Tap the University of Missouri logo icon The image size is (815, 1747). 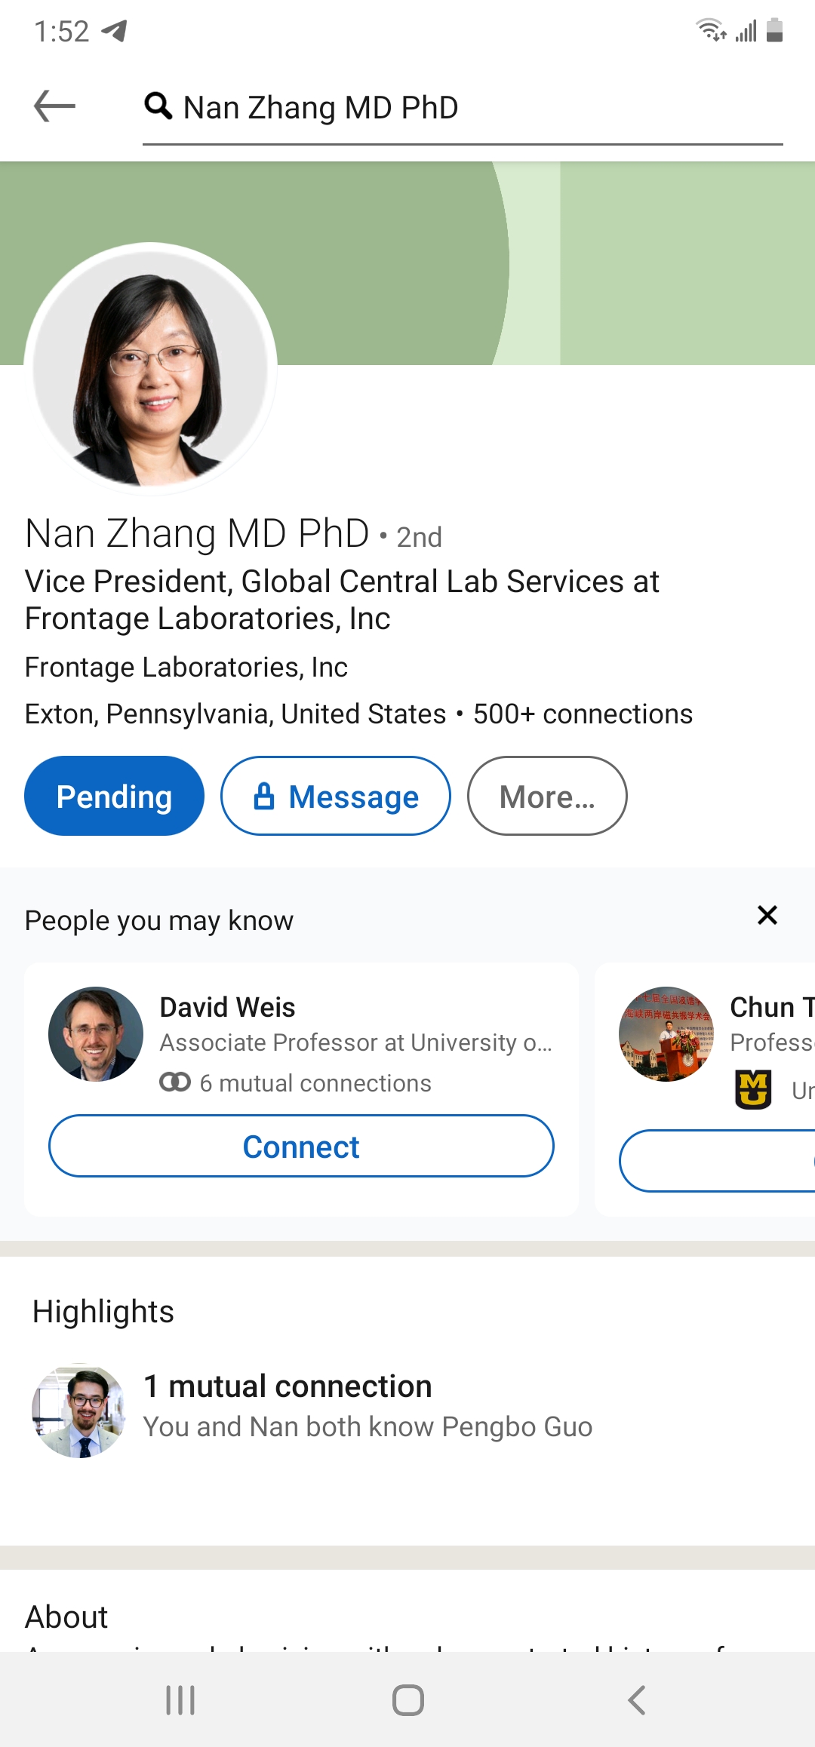click(753, 1090)
